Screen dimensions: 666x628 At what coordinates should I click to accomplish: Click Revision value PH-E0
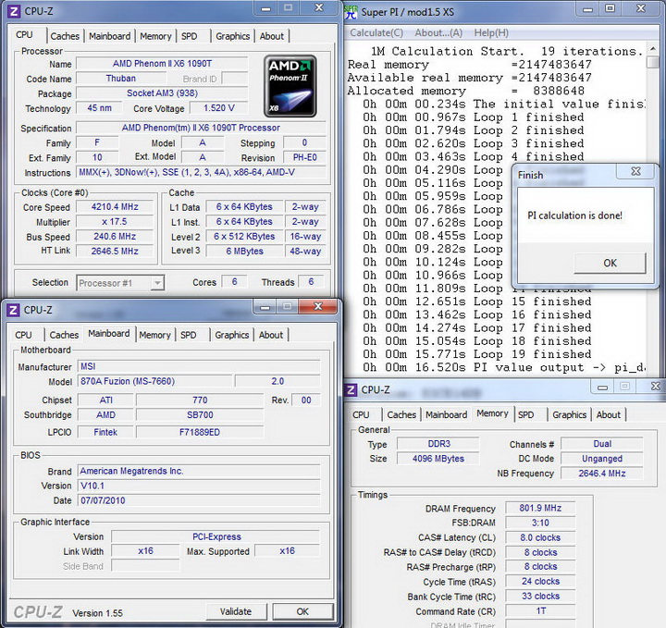(305, 157)
